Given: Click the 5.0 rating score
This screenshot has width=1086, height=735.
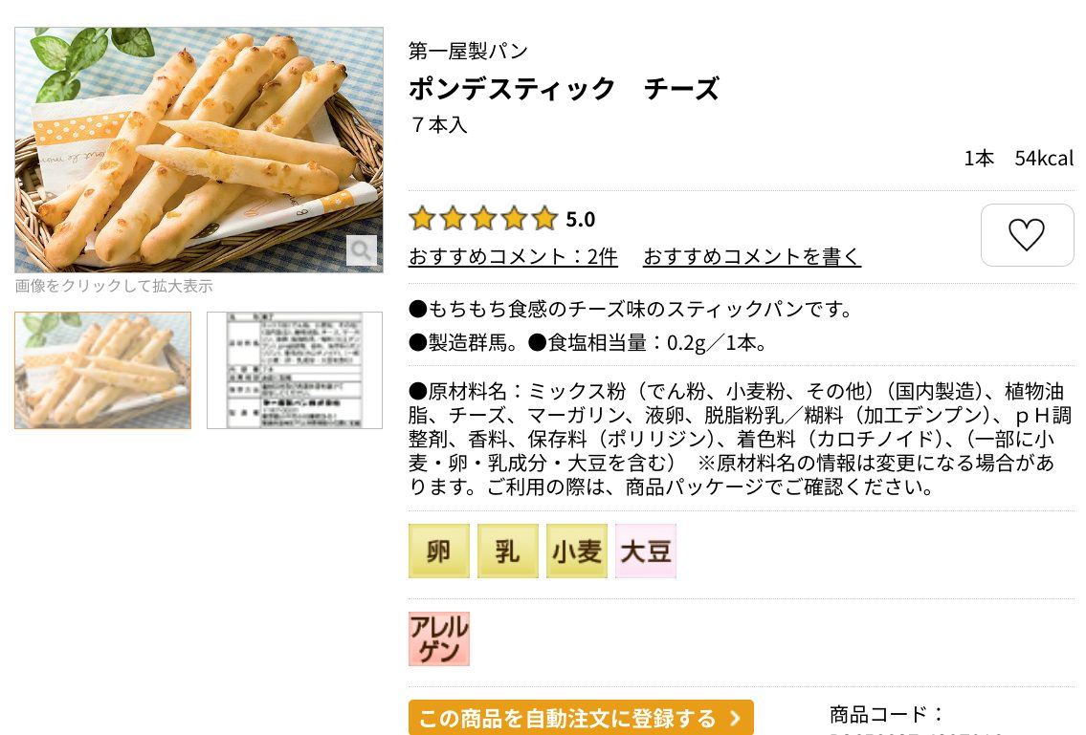Looking at the screenshot, I should point(581,220).
